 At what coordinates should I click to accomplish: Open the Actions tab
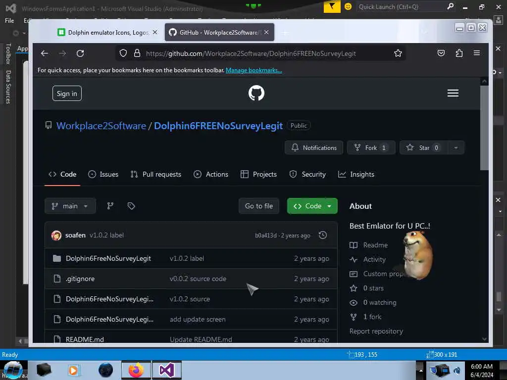point(211,174)
